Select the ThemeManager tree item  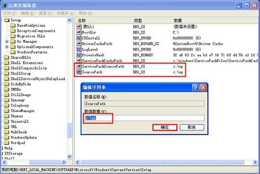click(x=23, y=111)
